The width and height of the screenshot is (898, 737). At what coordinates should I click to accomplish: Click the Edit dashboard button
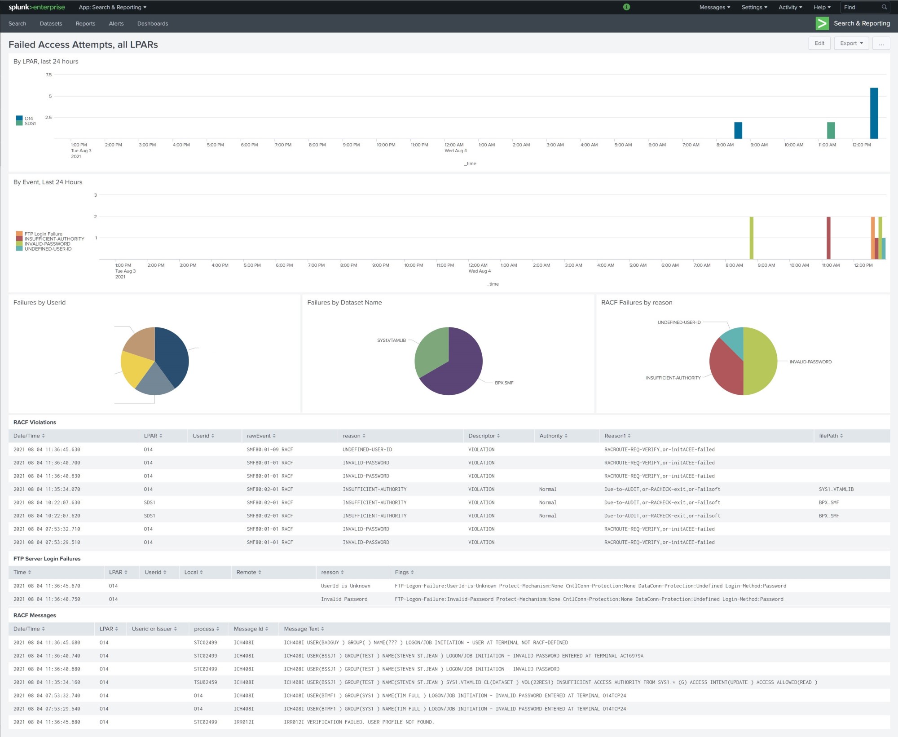[819, 43]
